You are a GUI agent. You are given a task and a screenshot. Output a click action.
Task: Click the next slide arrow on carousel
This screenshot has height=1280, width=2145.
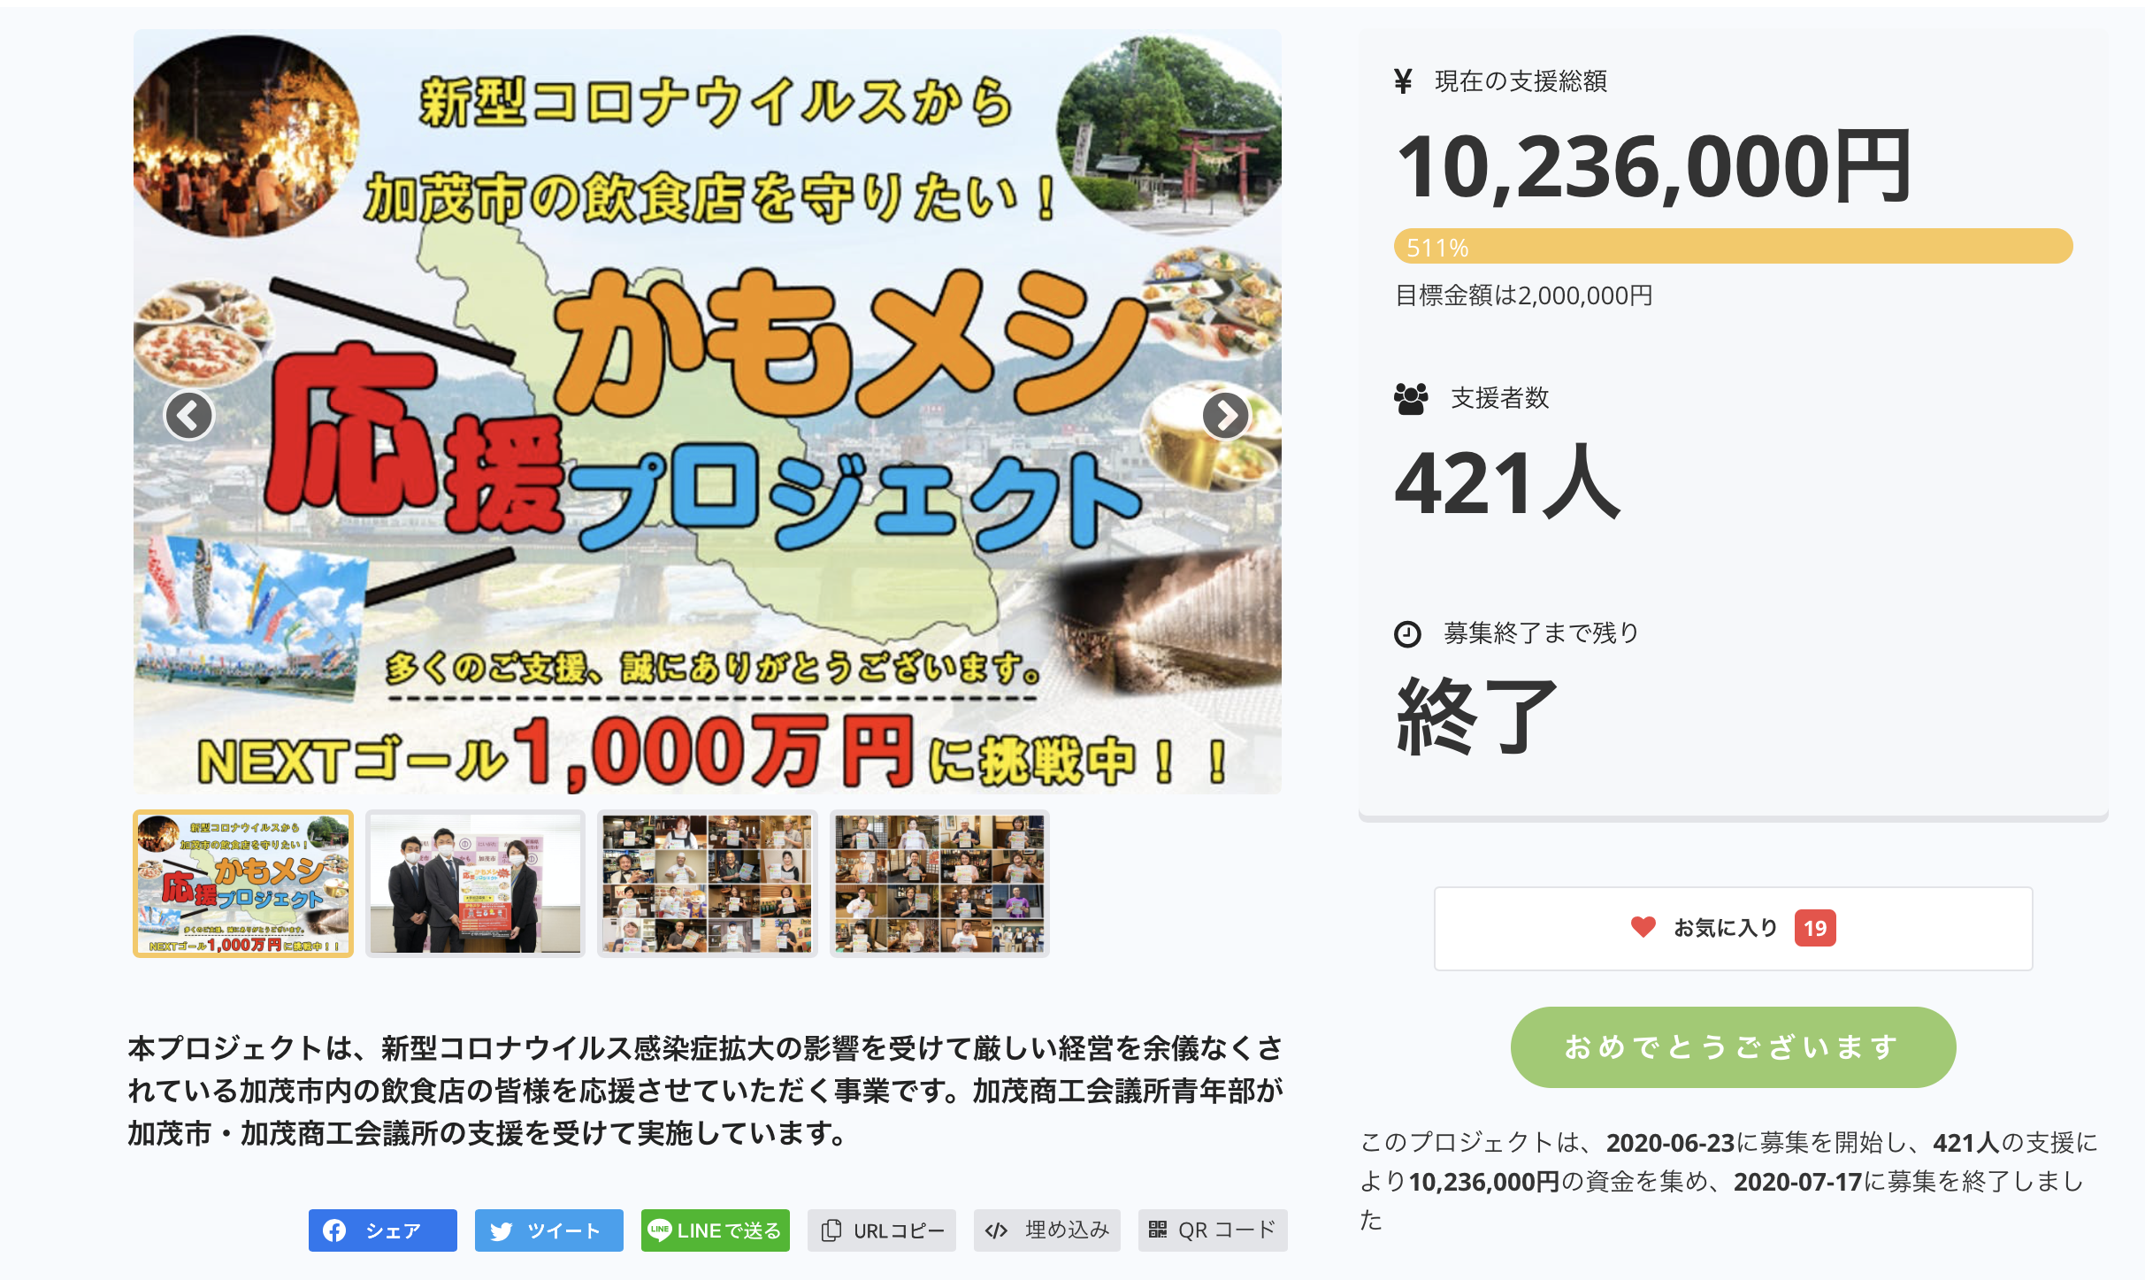[1225, 415]
